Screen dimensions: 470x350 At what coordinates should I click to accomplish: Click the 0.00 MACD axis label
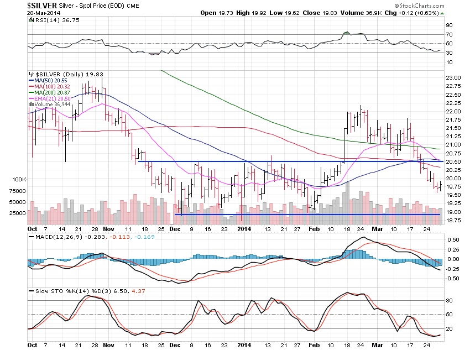[x=453, y=259]
